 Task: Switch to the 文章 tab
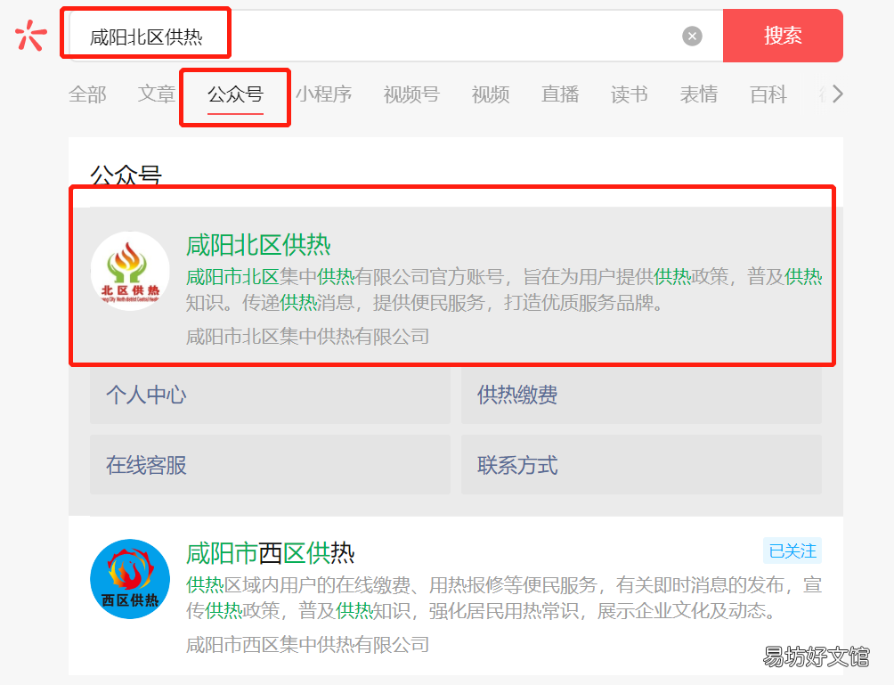click(156, 94)
